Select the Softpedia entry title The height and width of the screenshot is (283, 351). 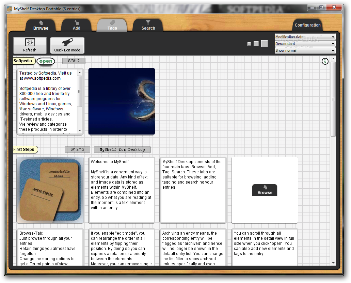(x=24, y=61)
